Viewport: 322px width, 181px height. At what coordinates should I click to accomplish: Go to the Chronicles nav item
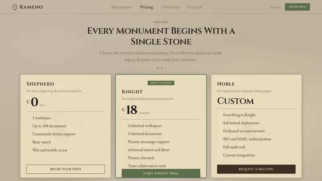click(170, 7)
